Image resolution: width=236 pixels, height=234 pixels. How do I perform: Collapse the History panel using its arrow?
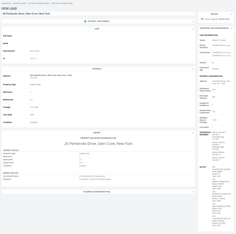click(231, 14)
